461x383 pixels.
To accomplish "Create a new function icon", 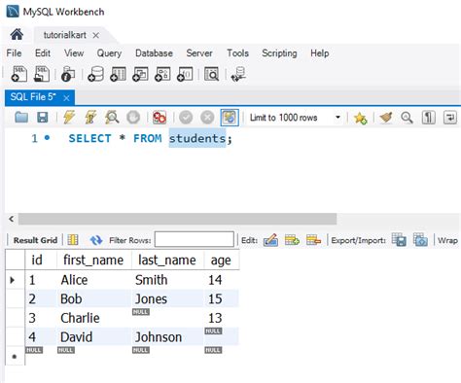I will tap(185, 74).
